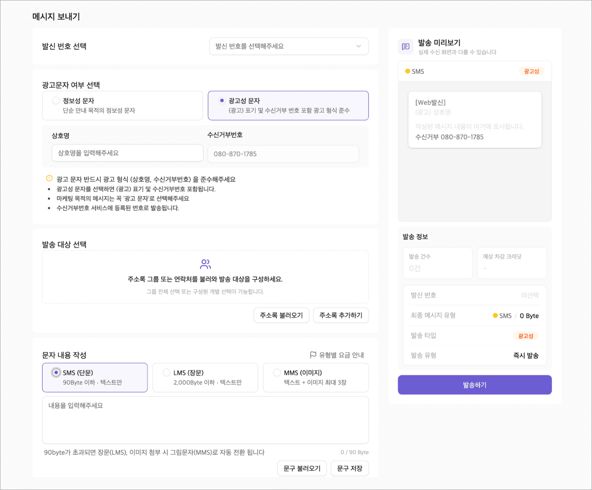Click the 수신거부번호 field showing 080-870-1785
The width and height of the screenshot is (592, 490).
[283, 154]
